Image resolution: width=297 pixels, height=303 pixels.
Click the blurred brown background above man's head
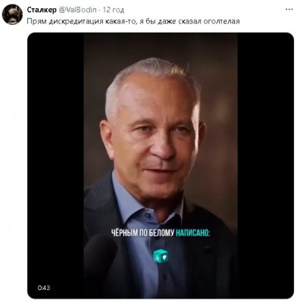click(x=161, y=45)
